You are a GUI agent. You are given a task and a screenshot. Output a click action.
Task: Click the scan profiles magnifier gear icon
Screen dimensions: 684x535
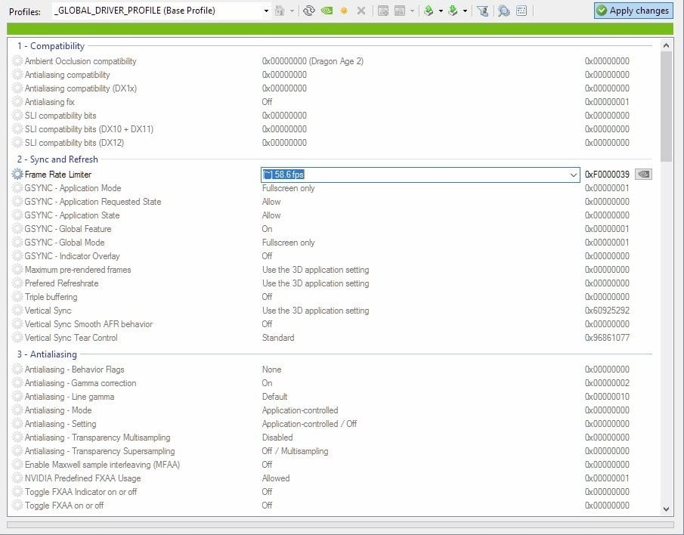pos(503,11)
